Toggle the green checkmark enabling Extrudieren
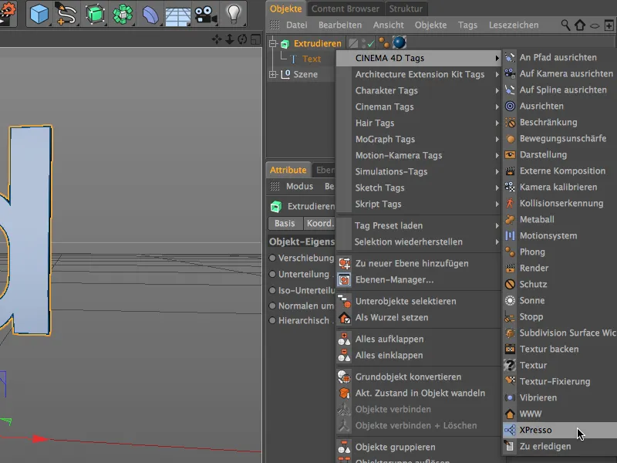The width and height of the screenshot is (617, 463). [370, 43]
